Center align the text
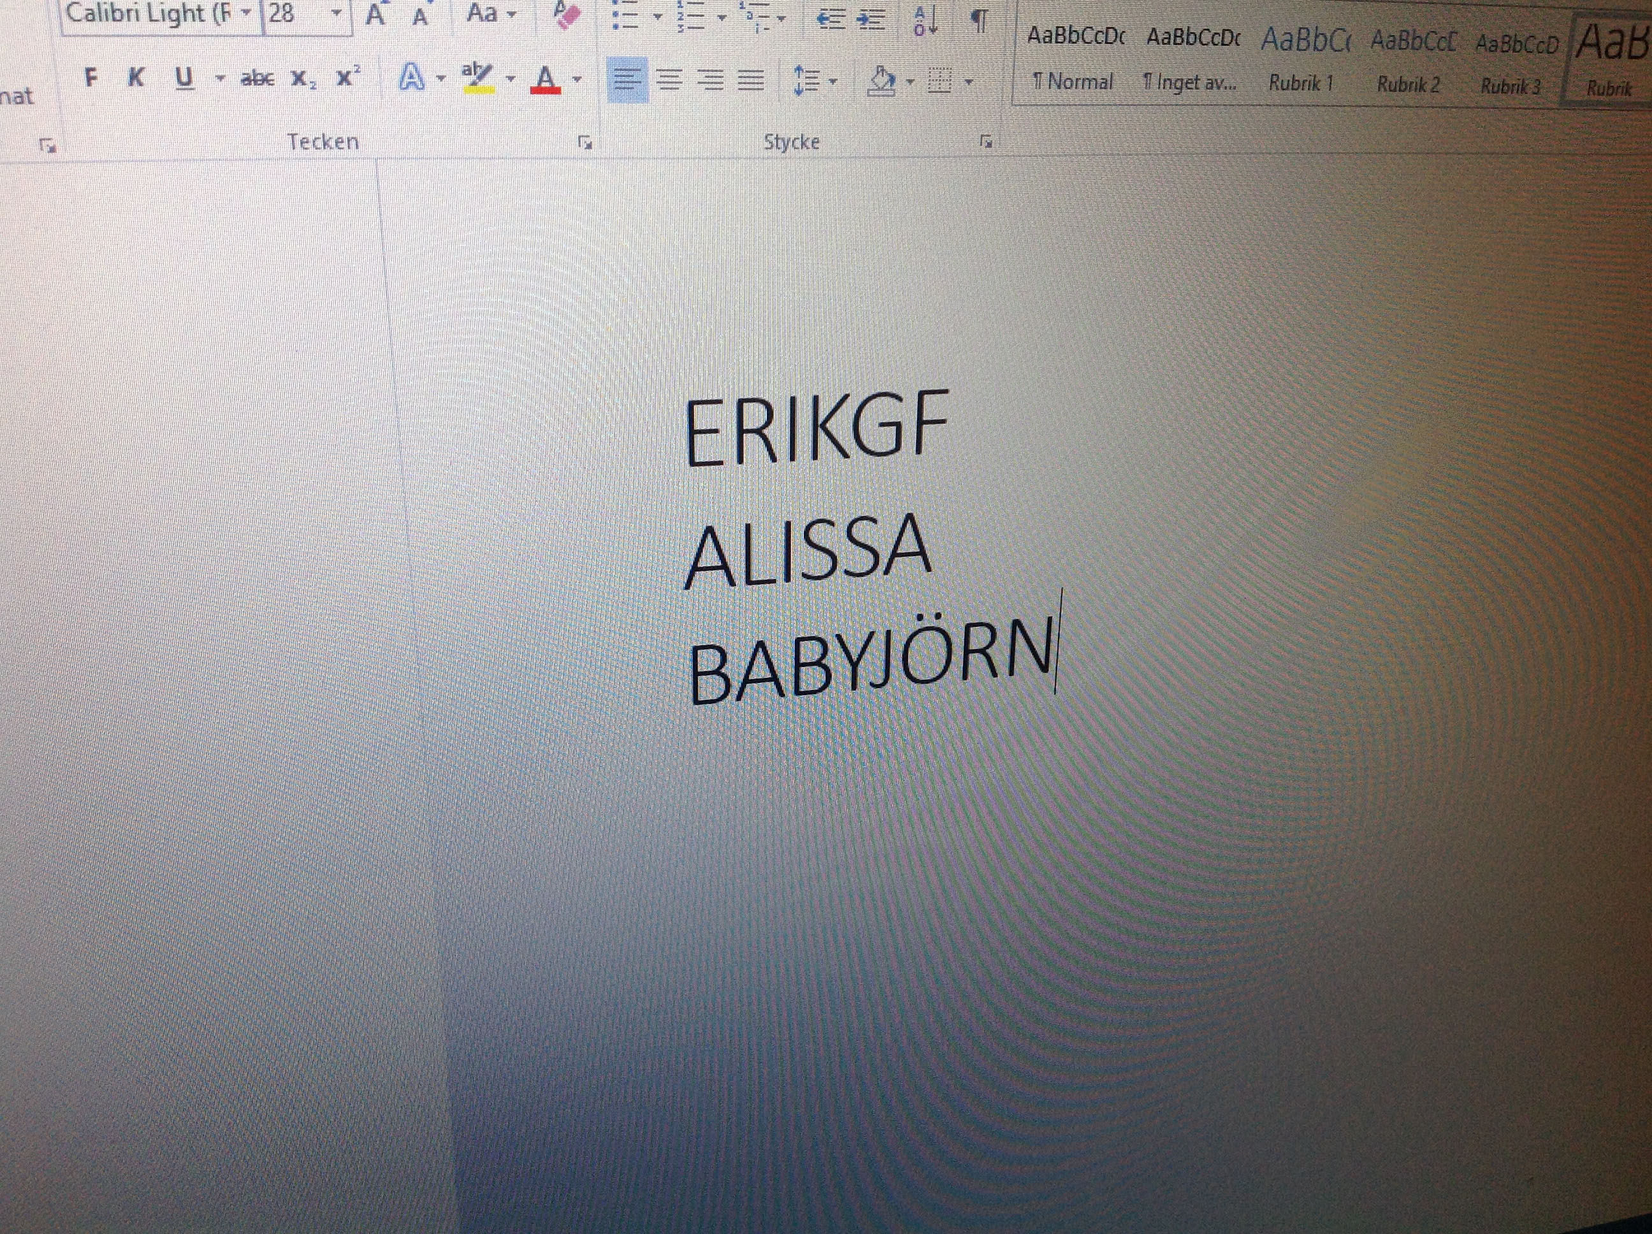Image resolution: width=1652 pixels, height=1234 pixels. (x=670, y=79)
